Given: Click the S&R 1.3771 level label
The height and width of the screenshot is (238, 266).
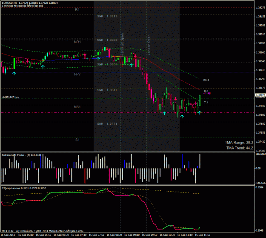Looking at the screenshot, I should coord(107,124).
